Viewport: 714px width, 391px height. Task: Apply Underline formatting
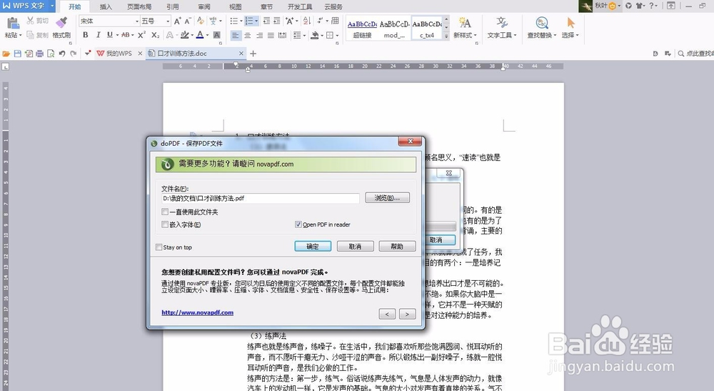click(x=110, y=35)
